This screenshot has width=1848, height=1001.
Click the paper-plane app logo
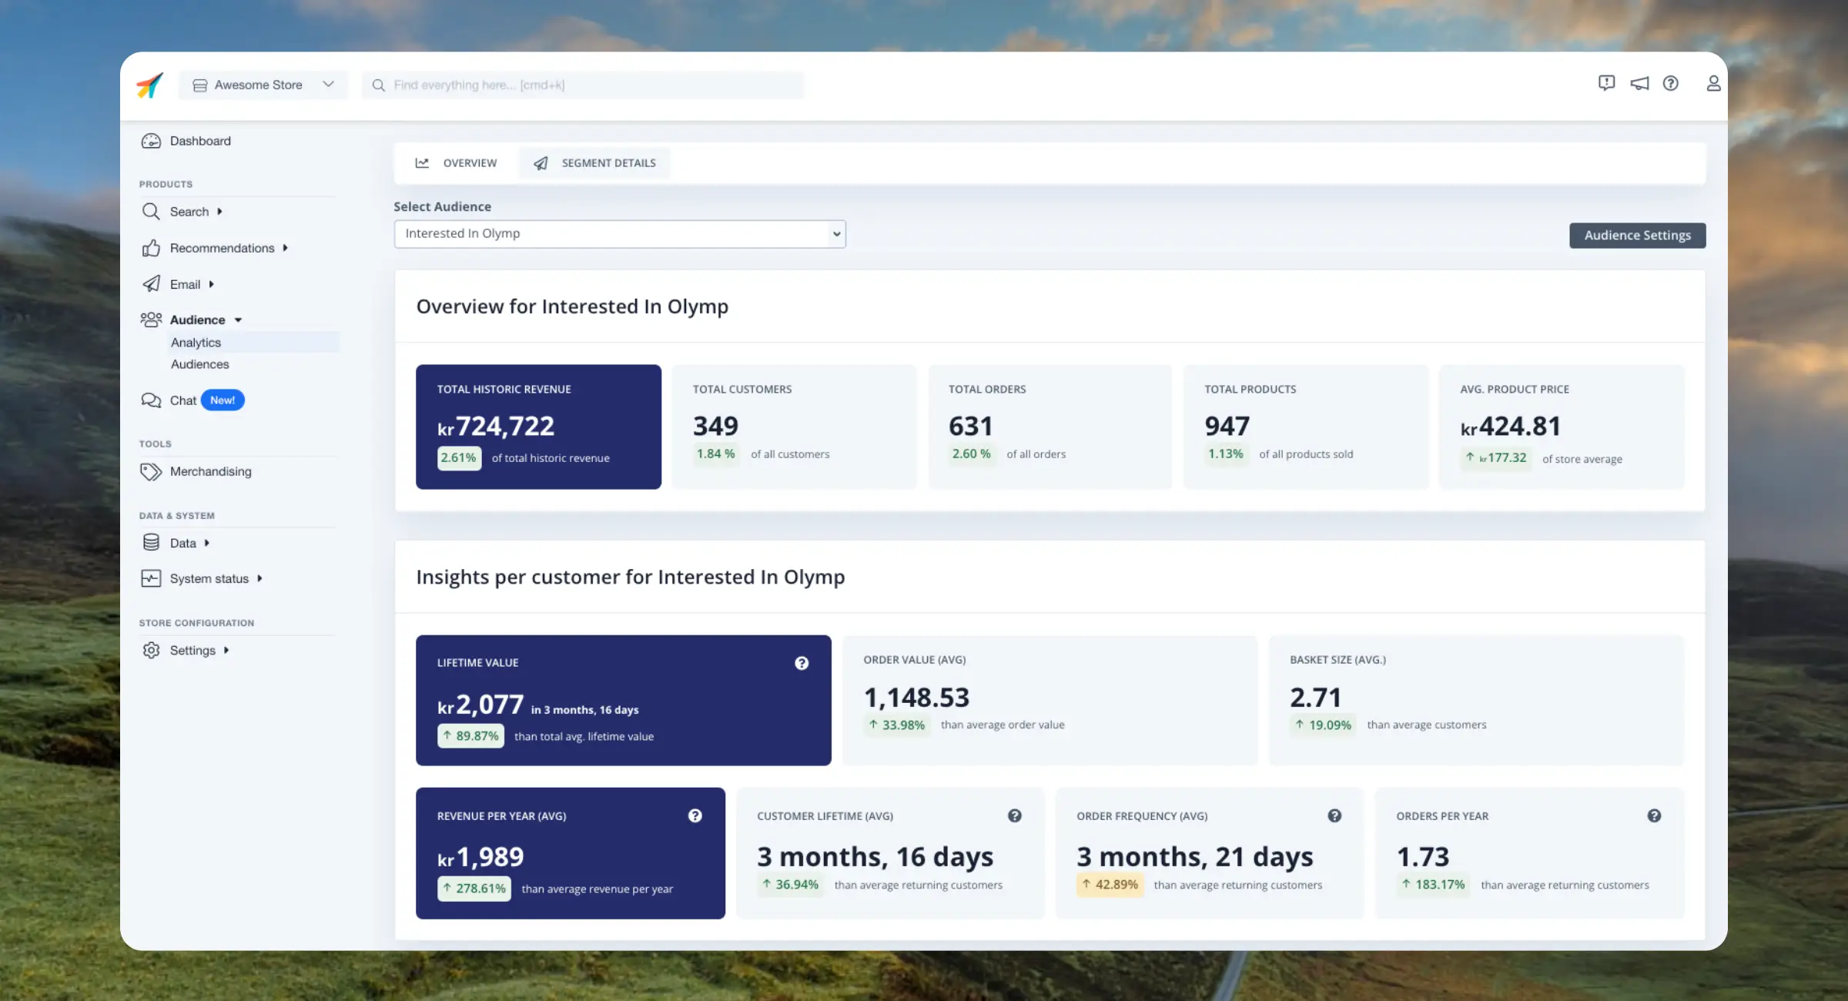pyautogui.click(x=150, y=85)
